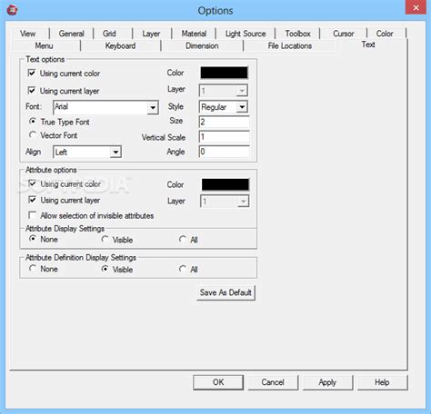This screenshot has width=431, height=414.
Task: Open the Dimension tab
Action: click(202, 46)
